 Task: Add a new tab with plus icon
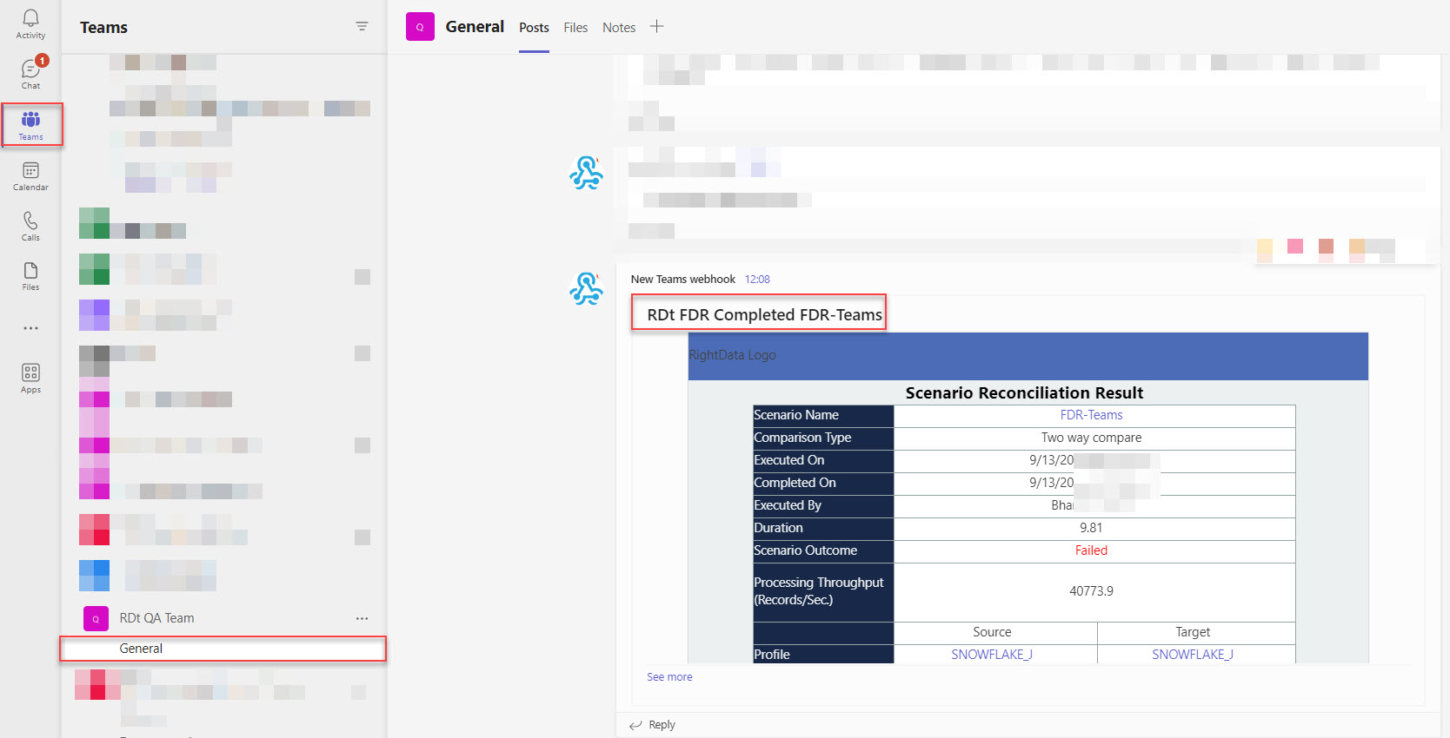(656, 27)
